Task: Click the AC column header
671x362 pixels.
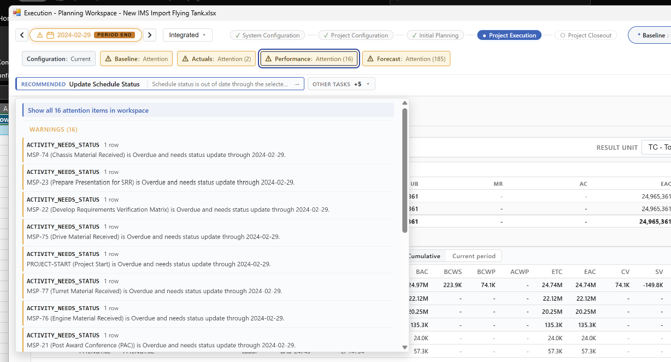Action: pos(583,184)
